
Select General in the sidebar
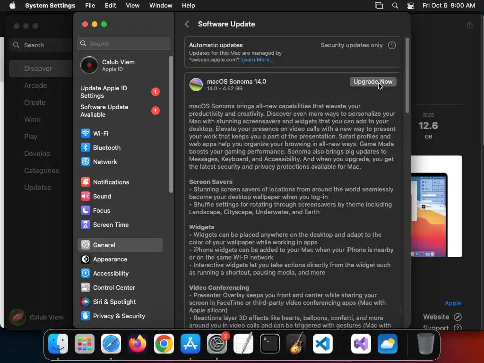tap(120, 245)
